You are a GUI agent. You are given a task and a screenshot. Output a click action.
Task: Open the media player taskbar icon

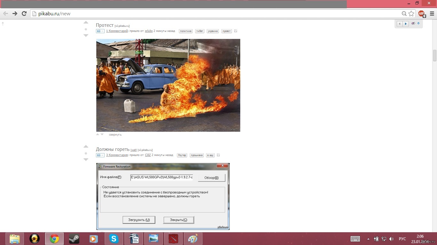[x=93, y=239]
